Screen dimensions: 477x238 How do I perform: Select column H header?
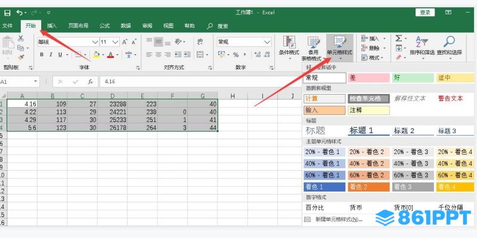[x=233, y=96]
